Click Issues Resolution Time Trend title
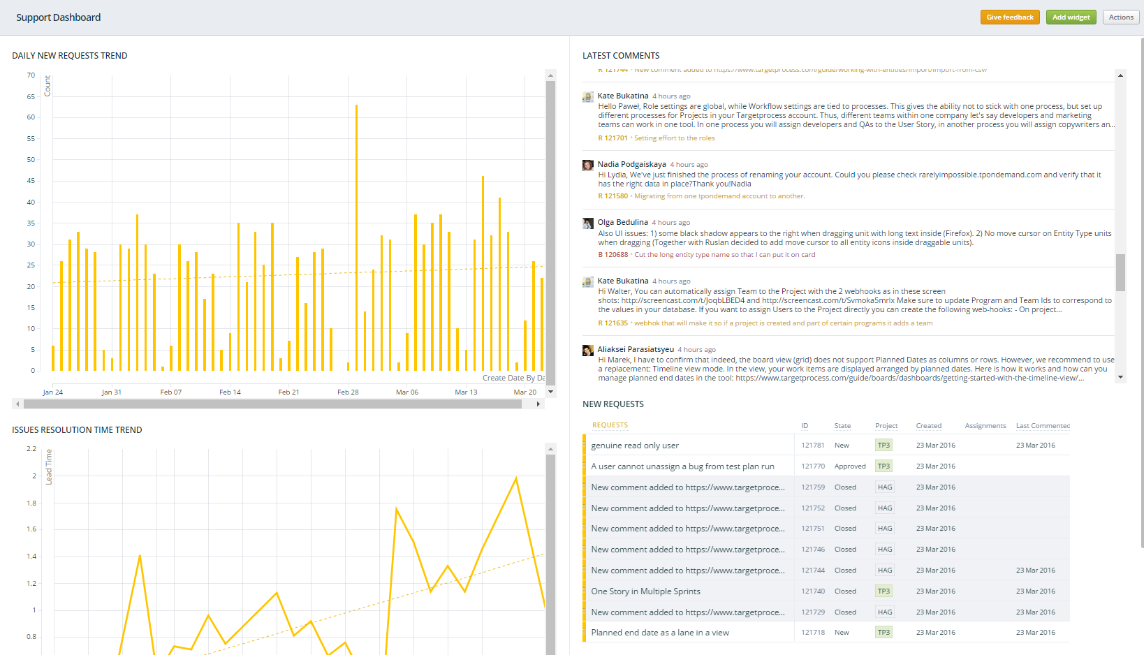 (x=77, y=430)
